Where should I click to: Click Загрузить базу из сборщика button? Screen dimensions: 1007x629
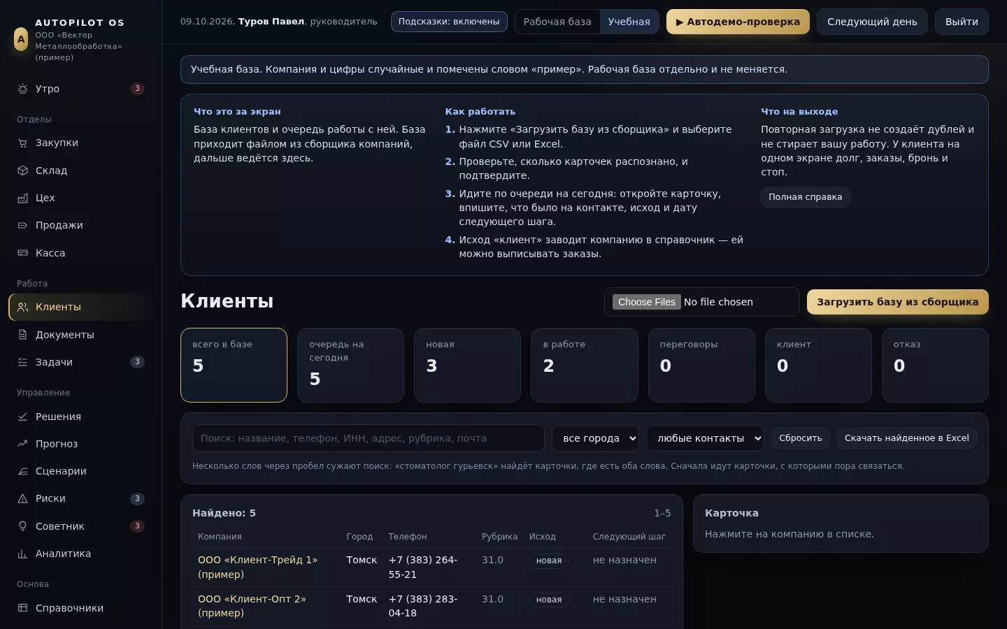(898, 302)
